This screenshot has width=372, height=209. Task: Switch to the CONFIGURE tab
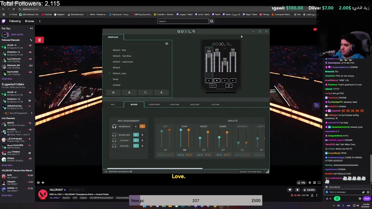[154, 105]
